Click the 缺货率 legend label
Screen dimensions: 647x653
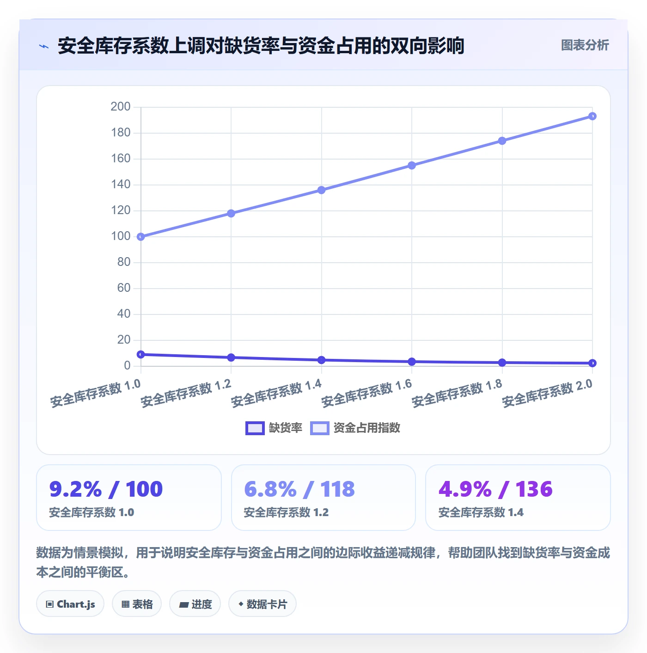pyautogui.click(x=285, y=428)
